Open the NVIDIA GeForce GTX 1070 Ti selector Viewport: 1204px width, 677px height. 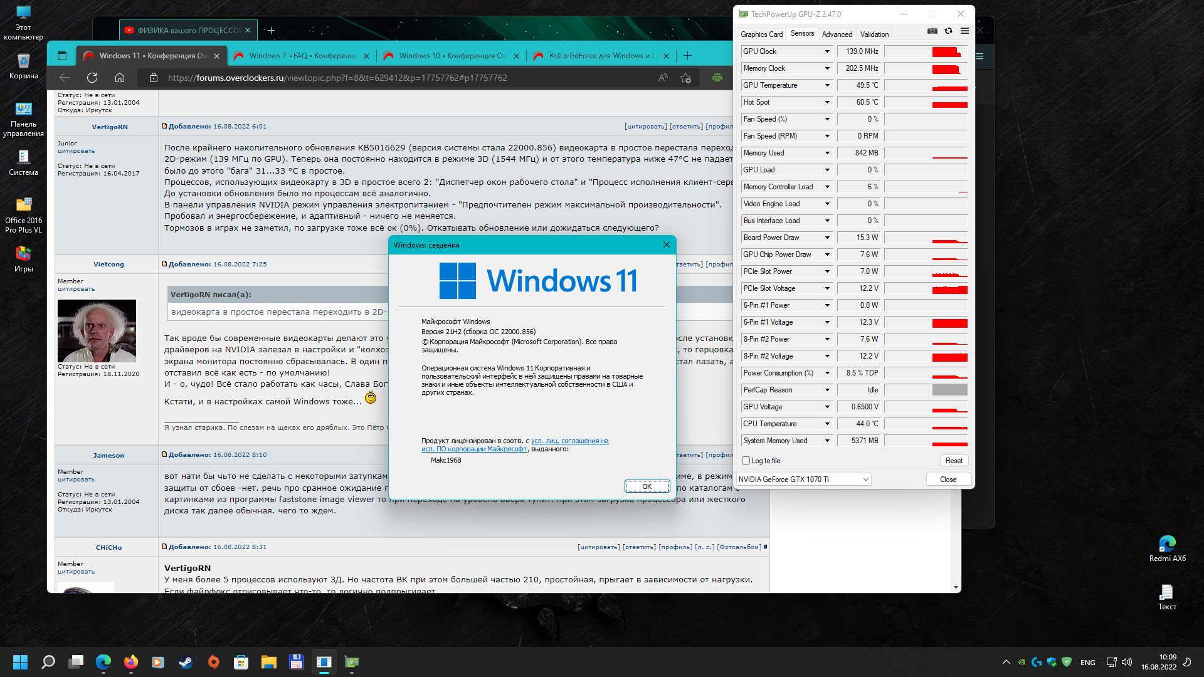(x=803, y=480)
